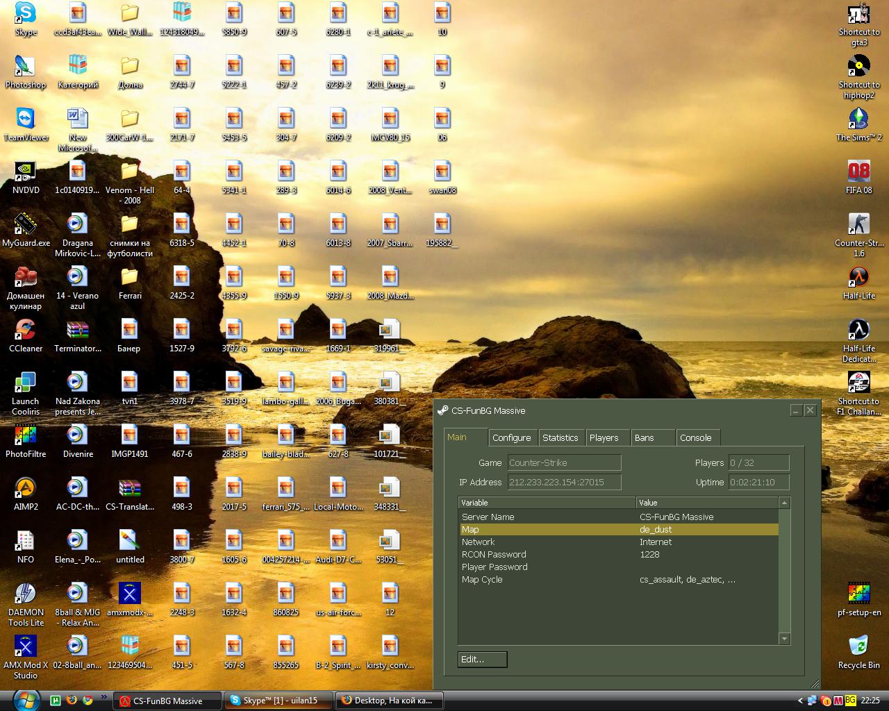Viewport: 889px width, 711px height.
Task: Click the Players count field
Action: [758, 462]
